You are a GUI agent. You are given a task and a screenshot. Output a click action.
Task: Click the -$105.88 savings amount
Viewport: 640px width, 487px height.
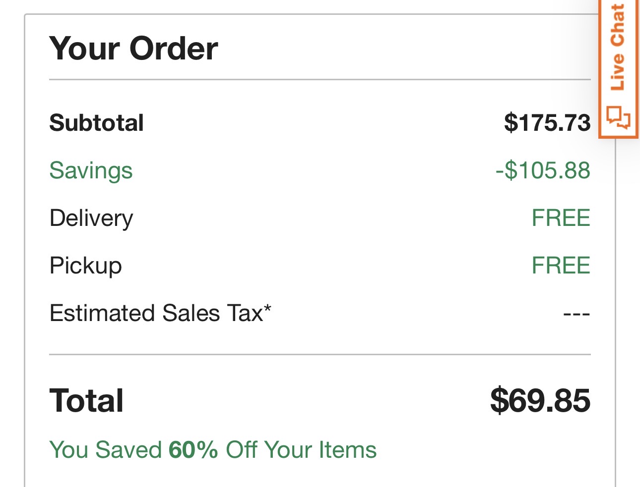543,170
